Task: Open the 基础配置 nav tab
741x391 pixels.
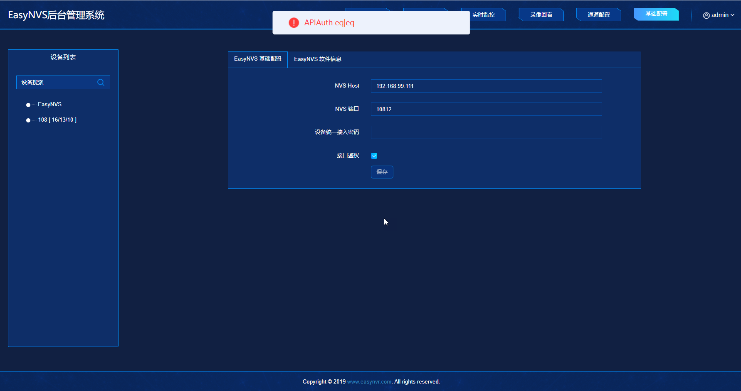Action: [657, 14]
